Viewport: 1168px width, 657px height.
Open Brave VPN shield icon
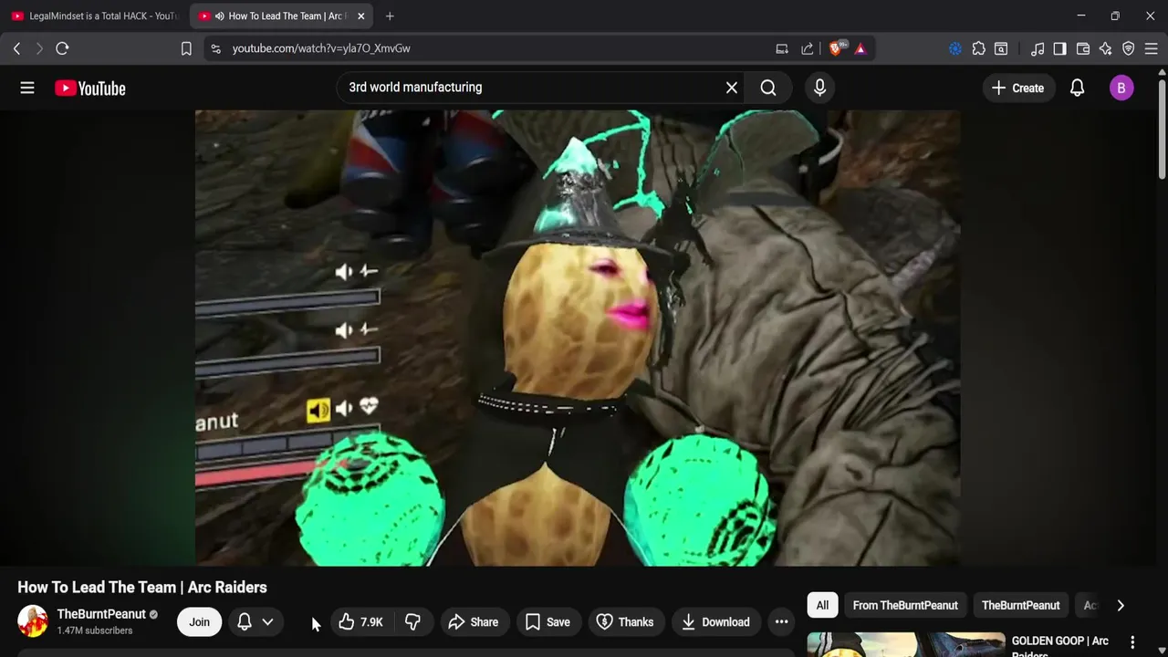(1129, 48)
